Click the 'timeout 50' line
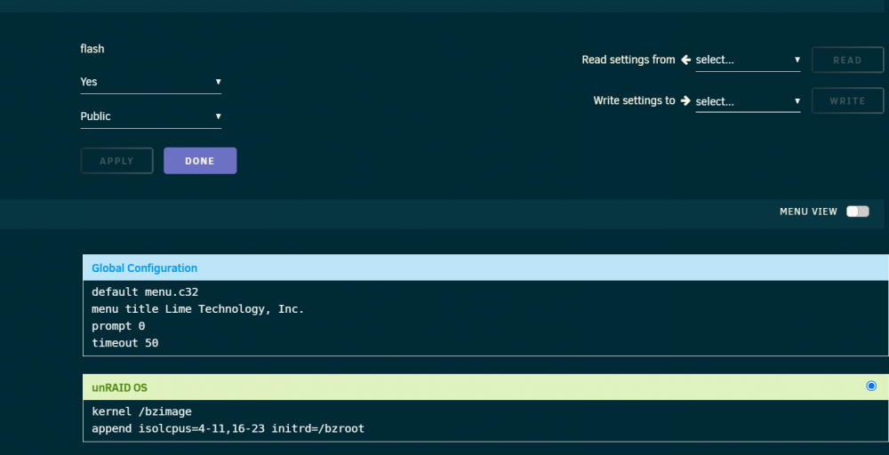 point(125,343)
